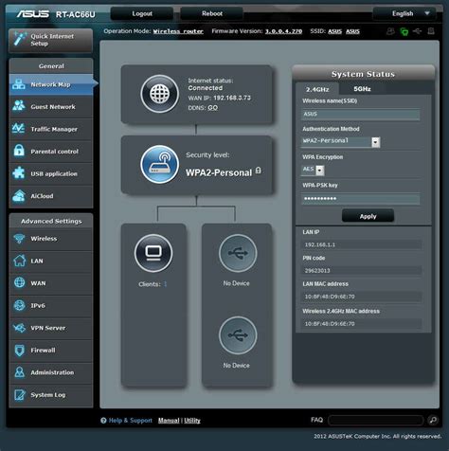The width and height of the screenshot is (449, 451).
Task: Open Firewall settings in sidebar
Action: pyautogui.click(x=51, y=350)
